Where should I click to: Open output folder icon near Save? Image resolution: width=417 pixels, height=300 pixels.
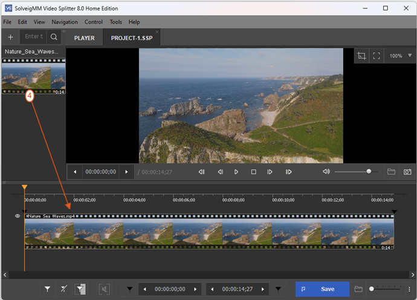pos(358,289)
